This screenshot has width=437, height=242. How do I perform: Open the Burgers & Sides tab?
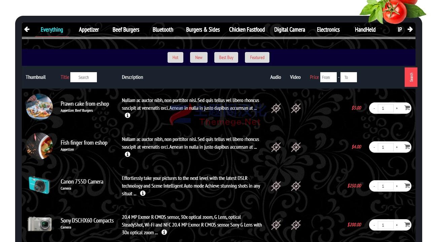click(x=203, y=30)
